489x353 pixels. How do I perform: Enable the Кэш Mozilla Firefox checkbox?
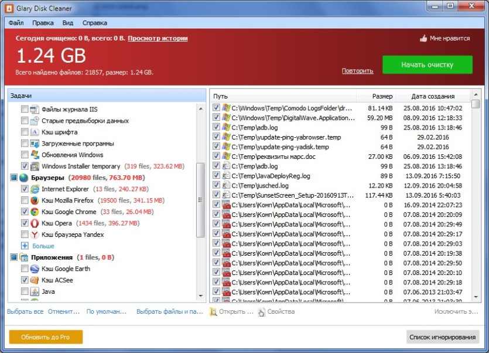pyautogui.click(x=25, y=200)
